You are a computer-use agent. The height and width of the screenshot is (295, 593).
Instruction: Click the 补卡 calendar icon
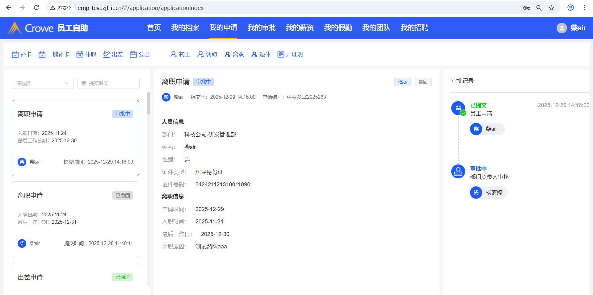tap(15, 55)
